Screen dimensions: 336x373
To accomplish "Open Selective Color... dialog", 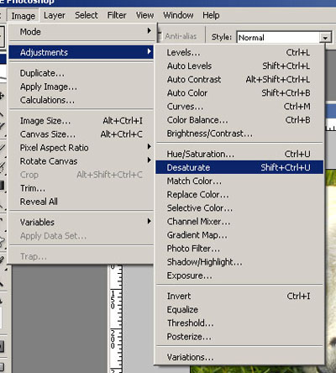I will [239, 208].
